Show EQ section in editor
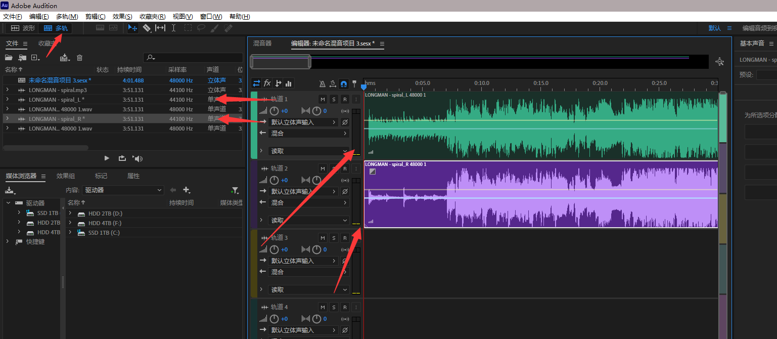The image size is (777, 339). [289, 83]
